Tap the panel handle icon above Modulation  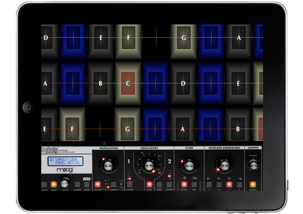(x=104, y=144)
